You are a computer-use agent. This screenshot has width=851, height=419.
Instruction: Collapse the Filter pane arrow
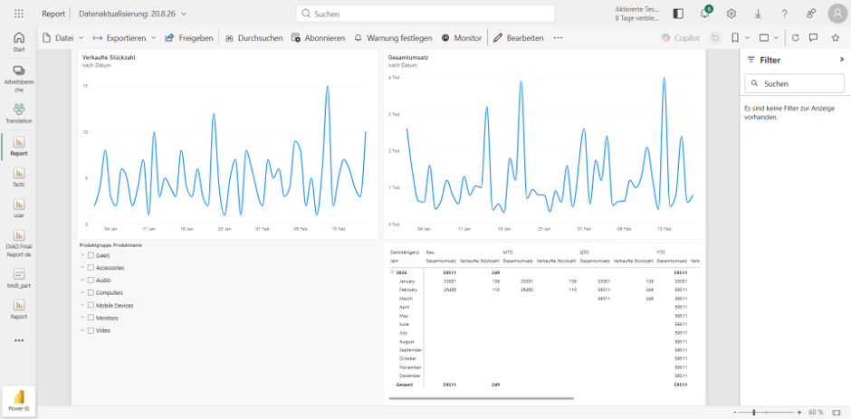pyautogui.click(x=842, y=59)
